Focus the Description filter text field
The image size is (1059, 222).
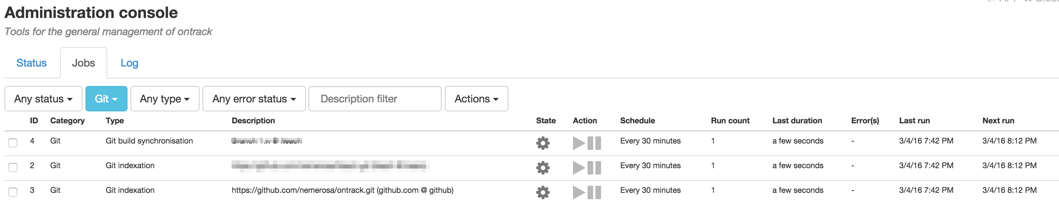point(375,99)
